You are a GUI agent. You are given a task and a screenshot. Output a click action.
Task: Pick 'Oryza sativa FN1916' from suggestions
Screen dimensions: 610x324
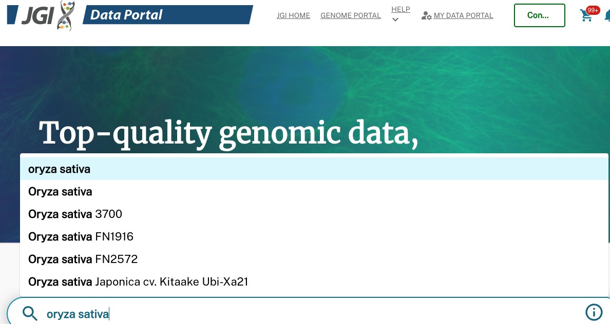[x=314, y=236]
